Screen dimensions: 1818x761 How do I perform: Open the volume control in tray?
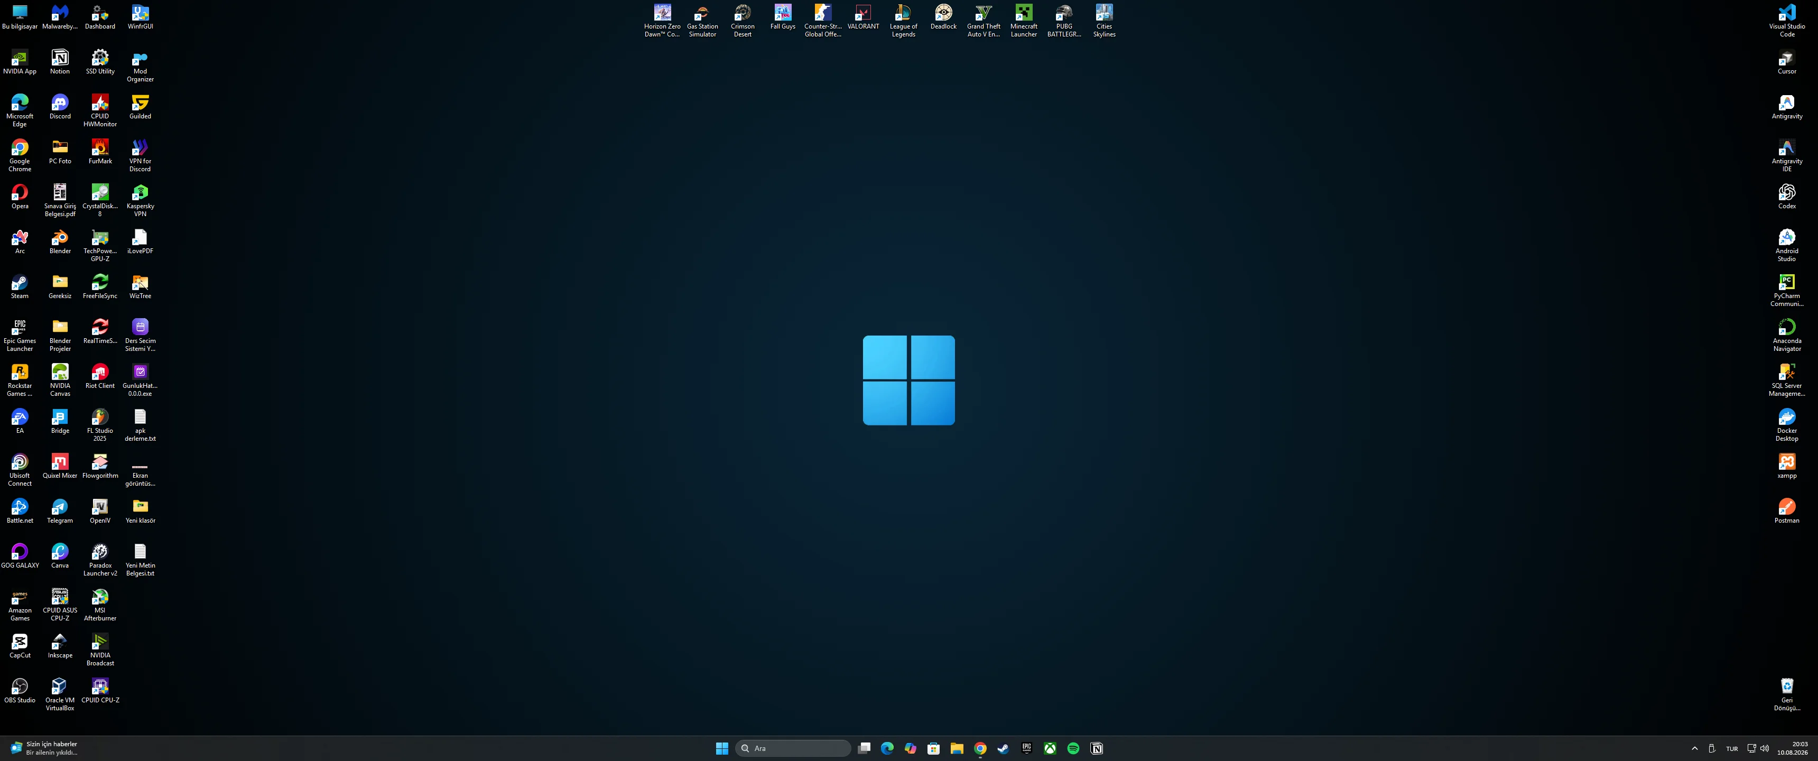pos(1765,748)
